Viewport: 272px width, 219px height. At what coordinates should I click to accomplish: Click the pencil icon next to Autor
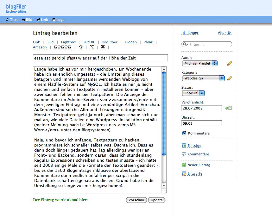pyautogui.click(x=230, y=63)
